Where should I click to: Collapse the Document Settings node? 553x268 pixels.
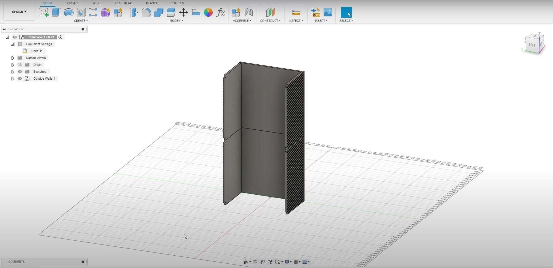pos(13,44)
